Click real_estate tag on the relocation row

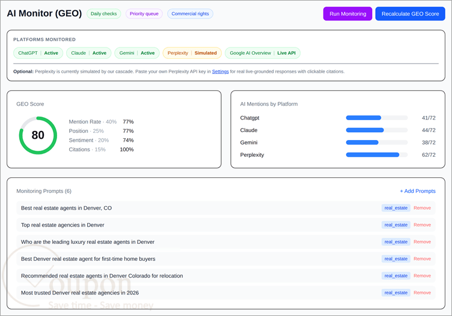coord(395,276)
